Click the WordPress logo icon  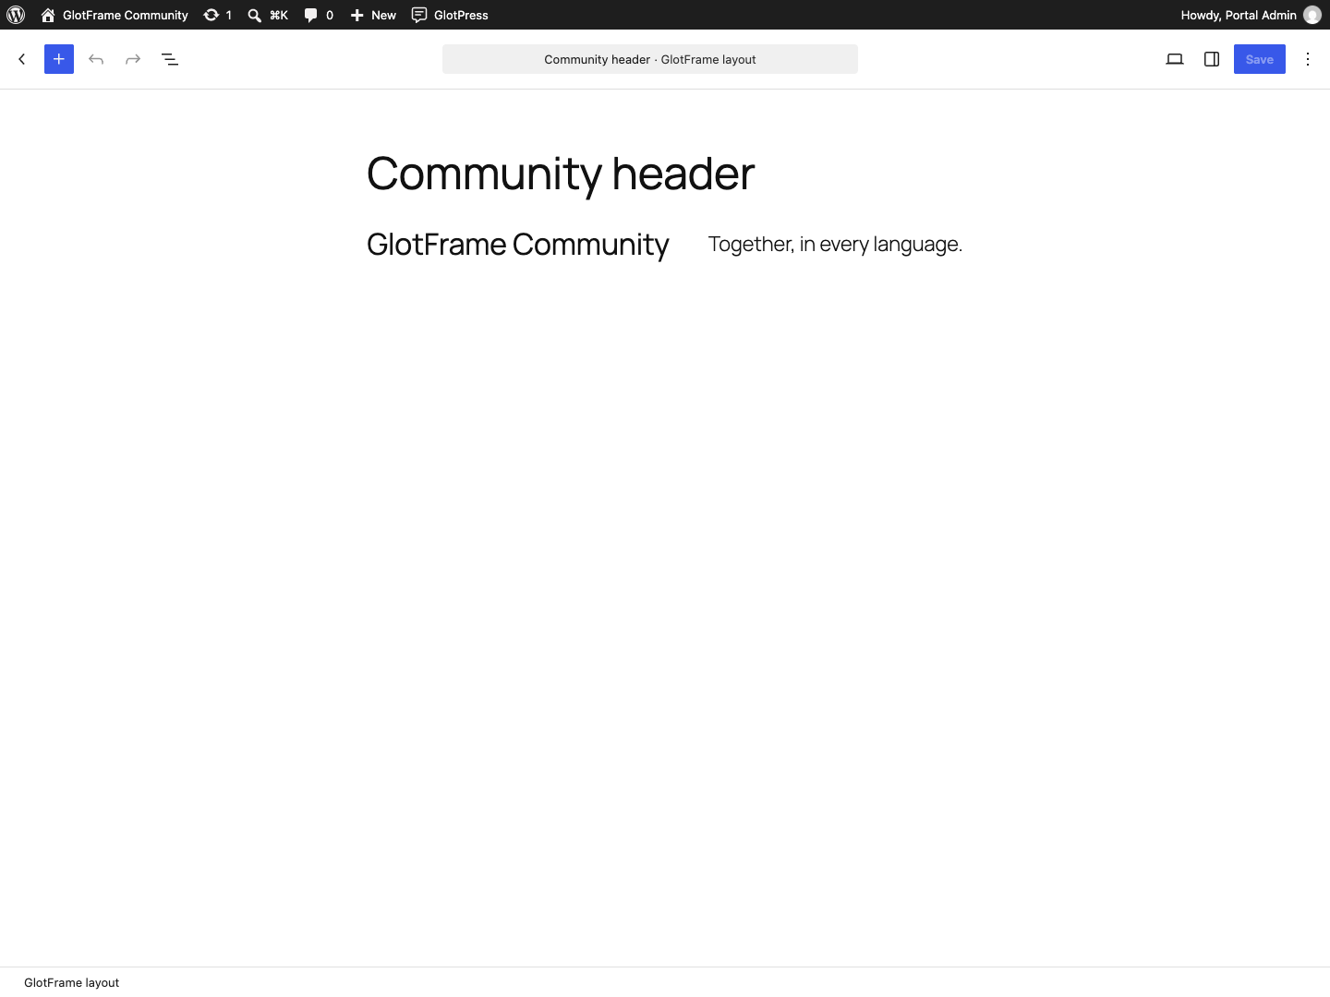[x=16, y=15]
